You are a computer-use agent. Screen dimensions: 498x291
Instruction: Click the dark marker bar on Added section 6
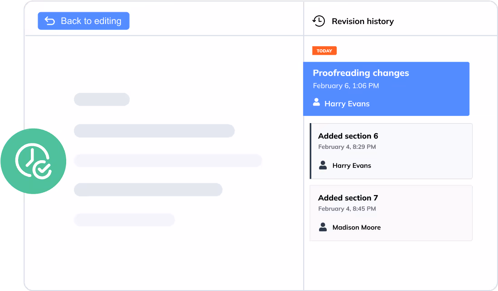pos(310,151)
